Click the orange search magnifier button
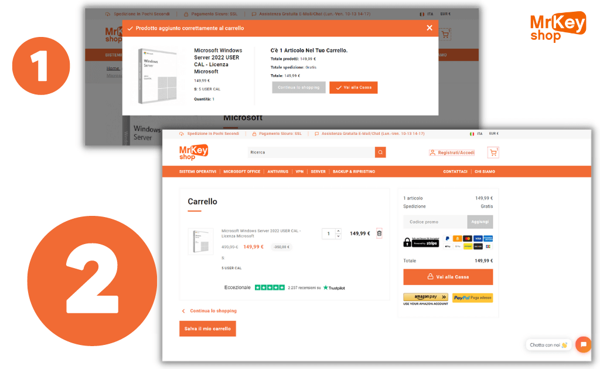The width and height of the screenshot is (600, 369). coord(380,152)
